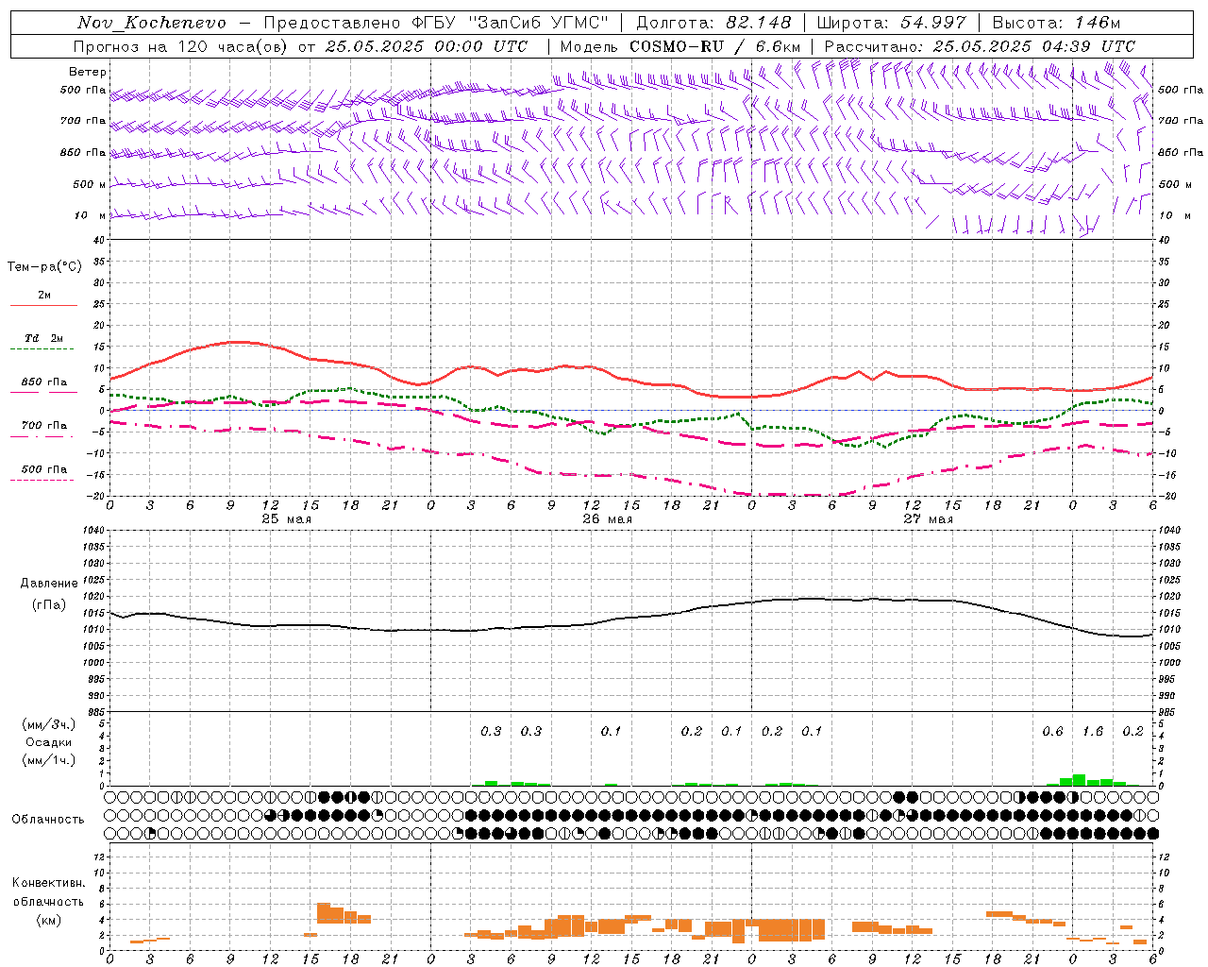1208x967 pixels.
Task: Click the "Высота: 146м" elevation value
Action: click(x=1056, y=23)
